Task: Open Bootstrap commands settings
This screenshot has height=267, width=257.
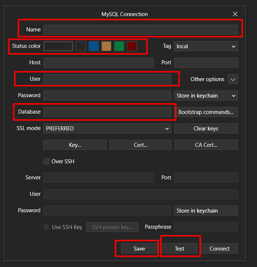Action: coord(206,112)
